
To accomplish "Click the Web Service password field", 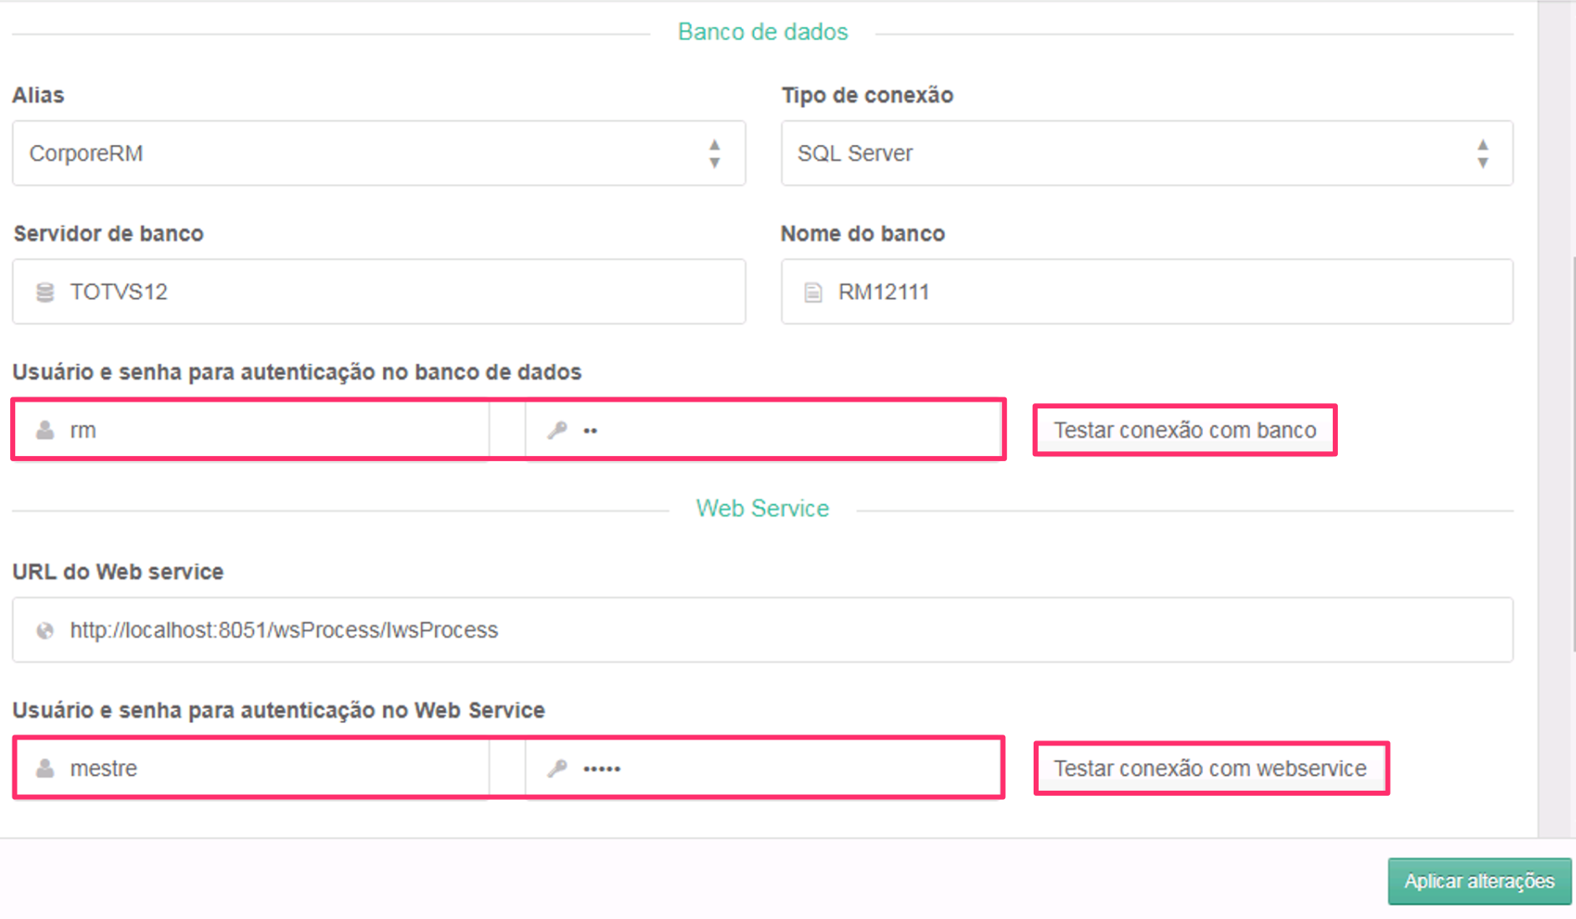I will point(764,769).
